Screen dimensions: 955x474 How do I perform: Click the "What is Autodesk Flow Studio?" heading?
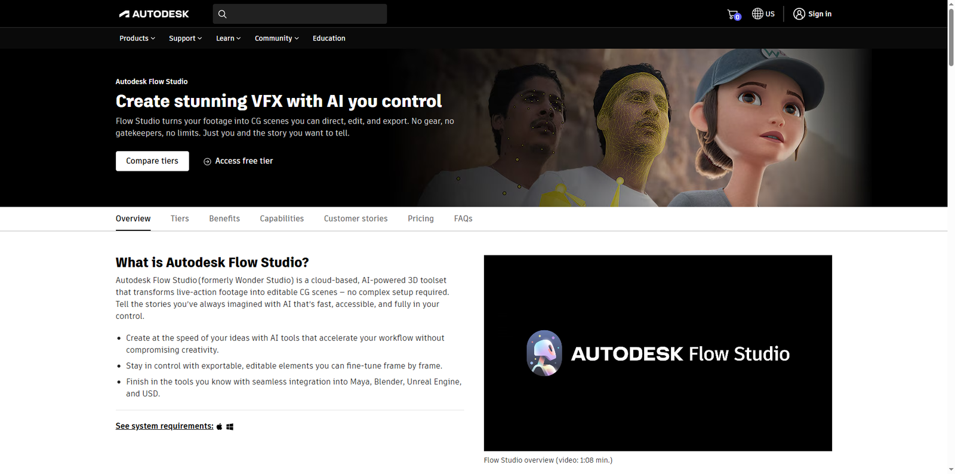click(212, 263)
